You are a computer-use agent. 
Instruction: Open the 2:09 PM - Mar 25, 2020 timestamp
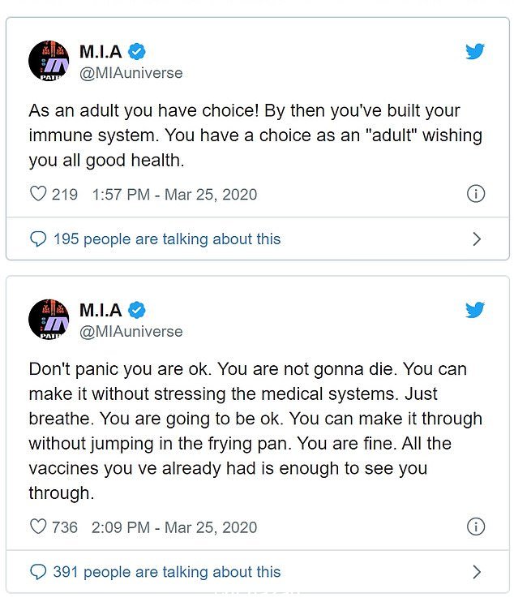[174, 527]
